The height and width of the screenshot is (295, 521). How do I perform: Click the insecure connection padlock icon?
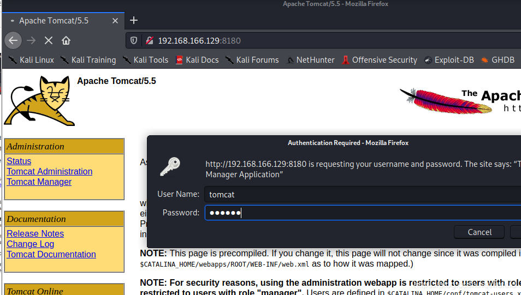click(x=150, y=40)
